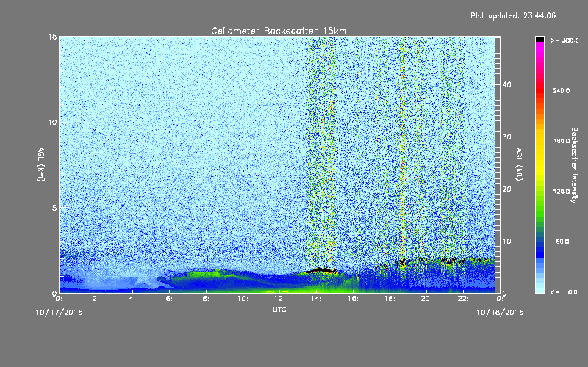The height and width of the screenshot is (367, 588).
Task: Select the '16:' hour tick label
Action: pyautogui.click(x=354, y=299)
